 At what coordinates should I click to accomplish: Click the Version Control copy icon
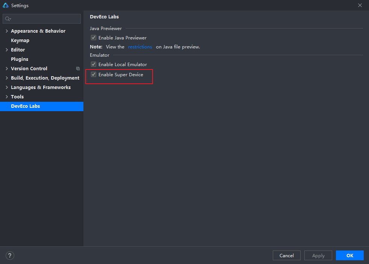(x=78, y=69)
